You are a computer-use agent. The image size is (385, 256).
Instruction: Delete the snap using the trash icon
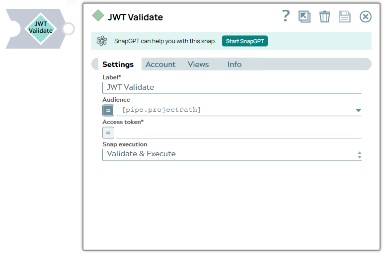point(324,17)
